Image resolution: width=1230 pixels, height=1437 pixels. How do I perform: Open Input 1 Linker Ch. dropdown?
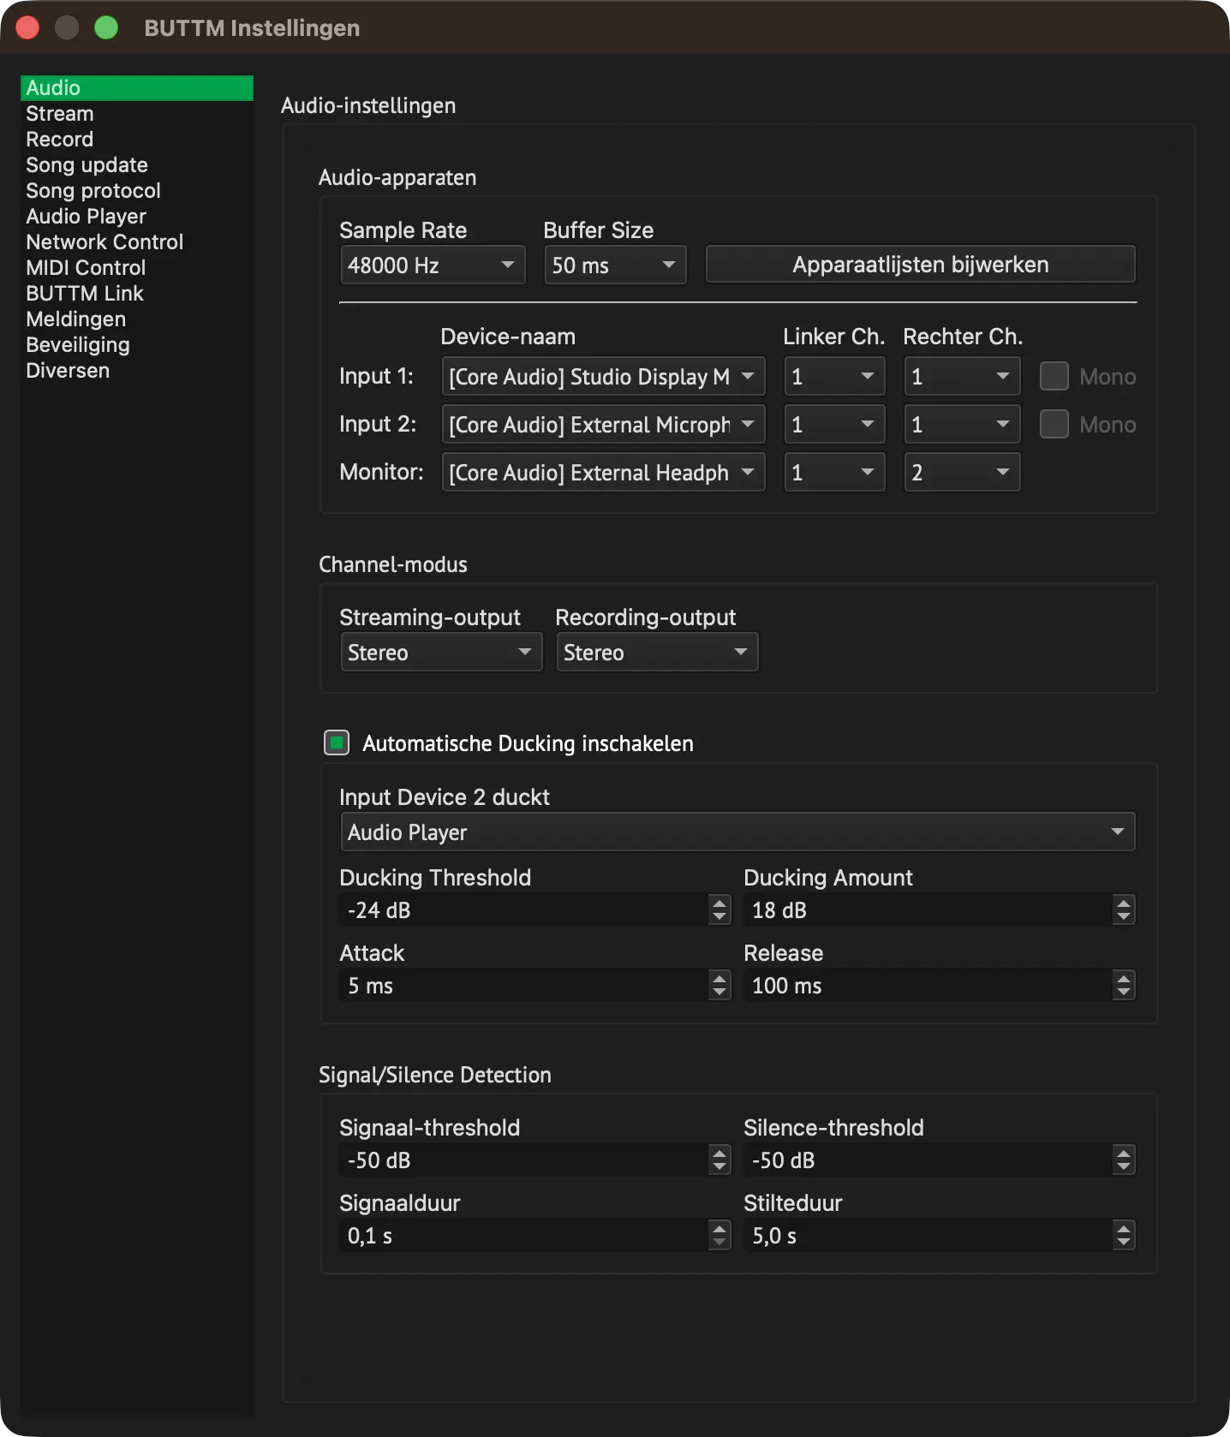pos(834,377)
